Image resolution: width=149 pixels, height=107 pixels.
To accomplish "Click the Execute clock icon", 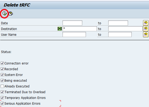I will click(x=4, y=14).
